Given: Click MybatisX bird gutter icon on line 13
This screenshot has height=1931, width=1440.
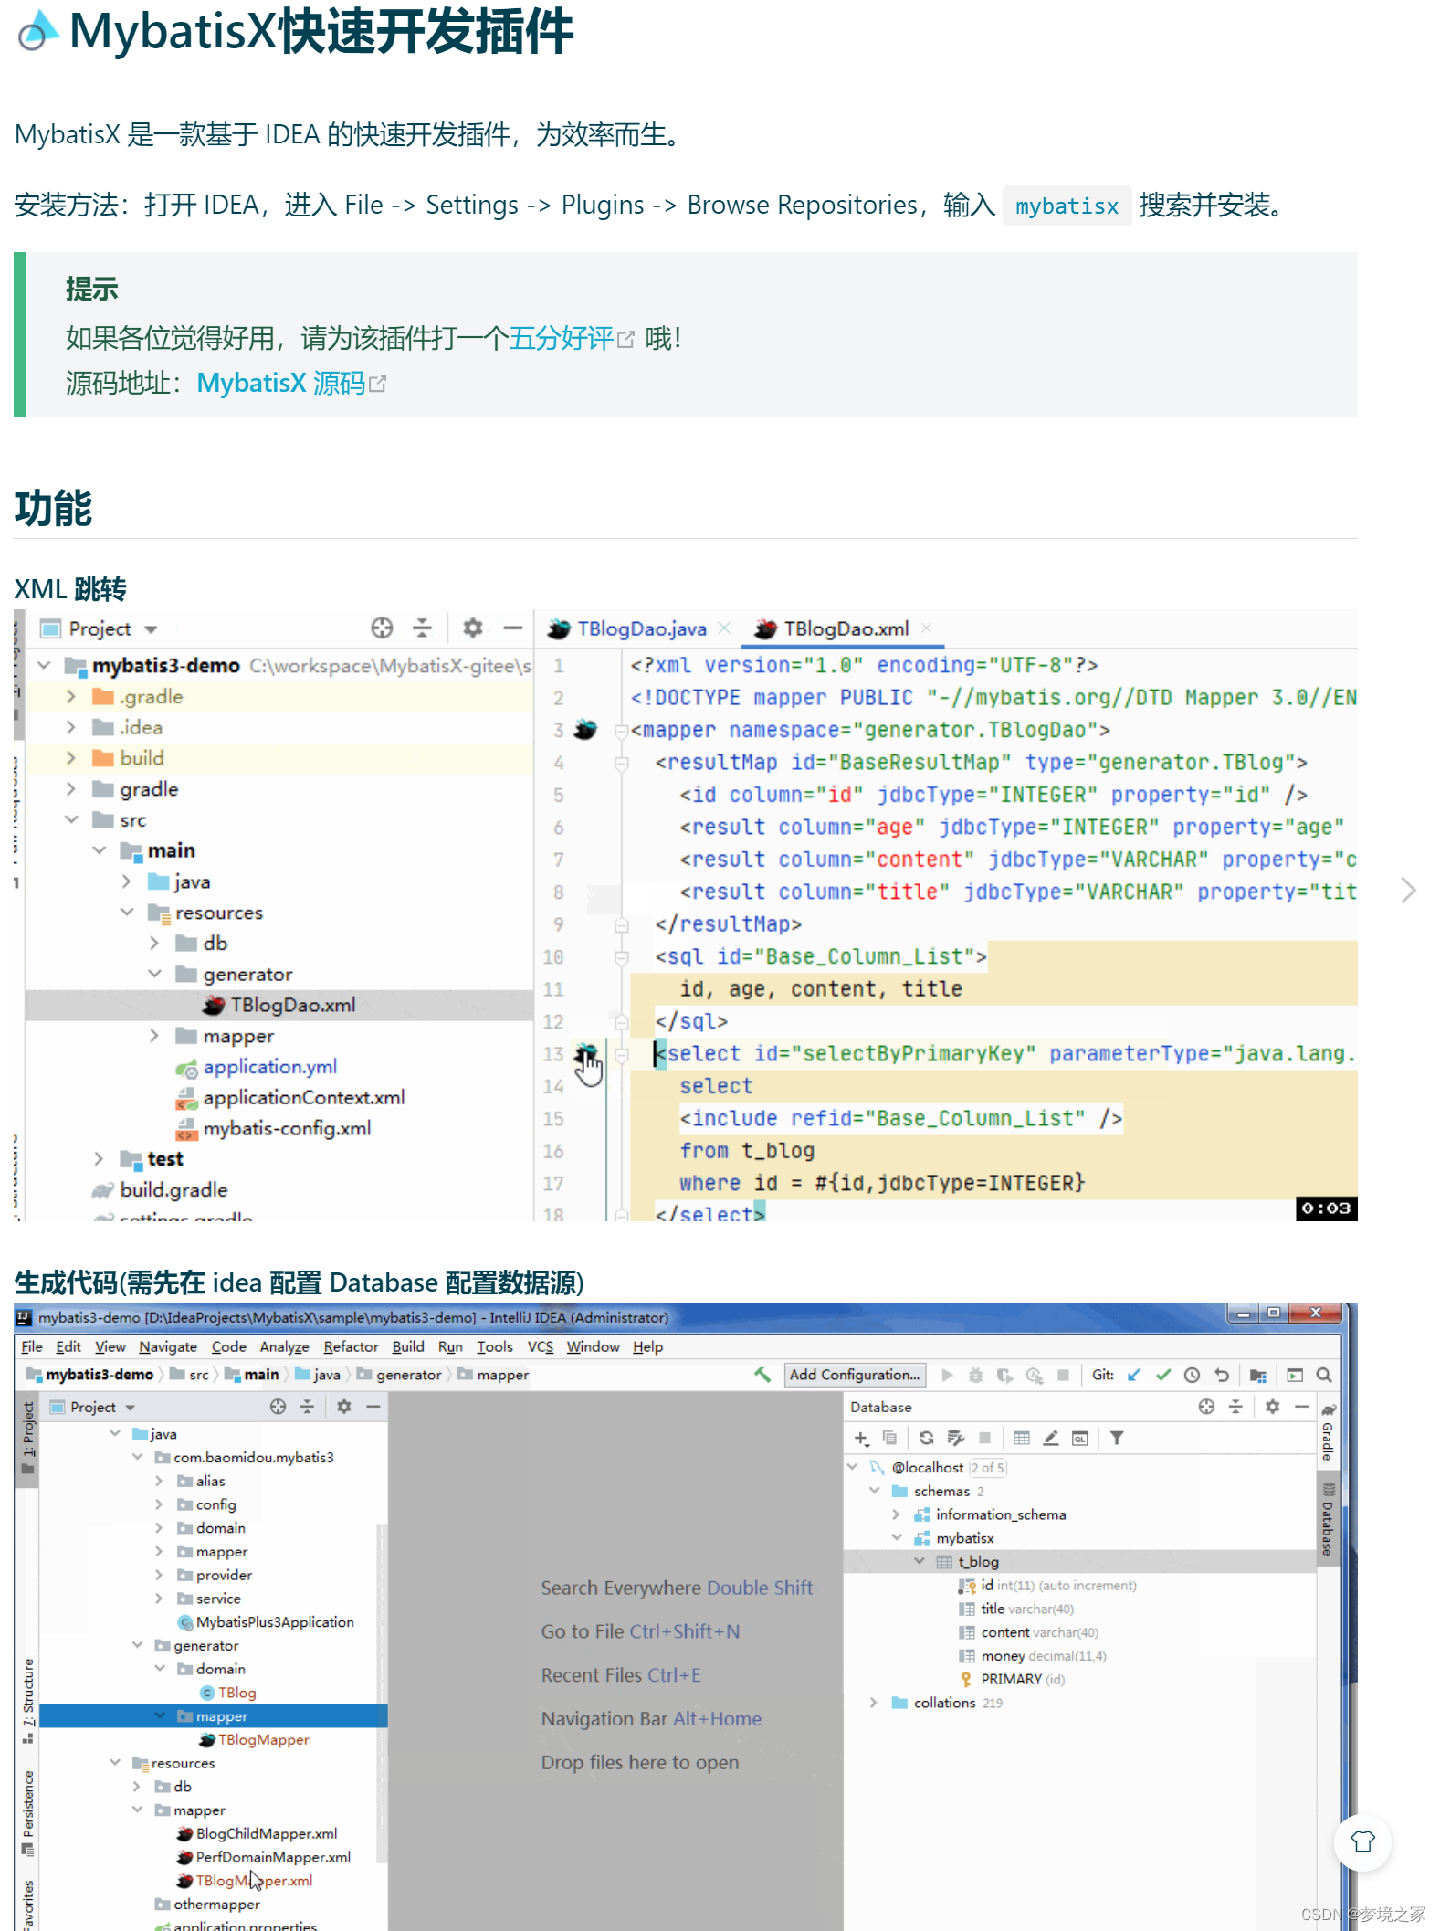Looking at the screenshot, I should 585,1054.
